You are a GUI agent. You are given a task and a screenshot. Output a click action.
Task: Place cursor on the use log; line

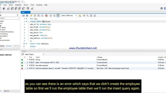pos(33,19)
